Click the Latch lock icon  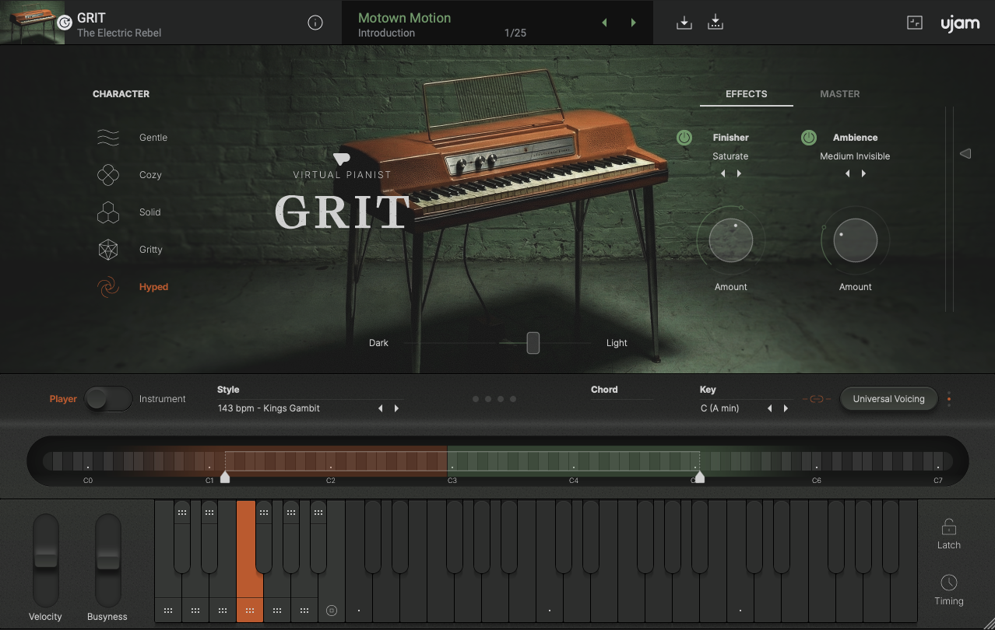949,527
